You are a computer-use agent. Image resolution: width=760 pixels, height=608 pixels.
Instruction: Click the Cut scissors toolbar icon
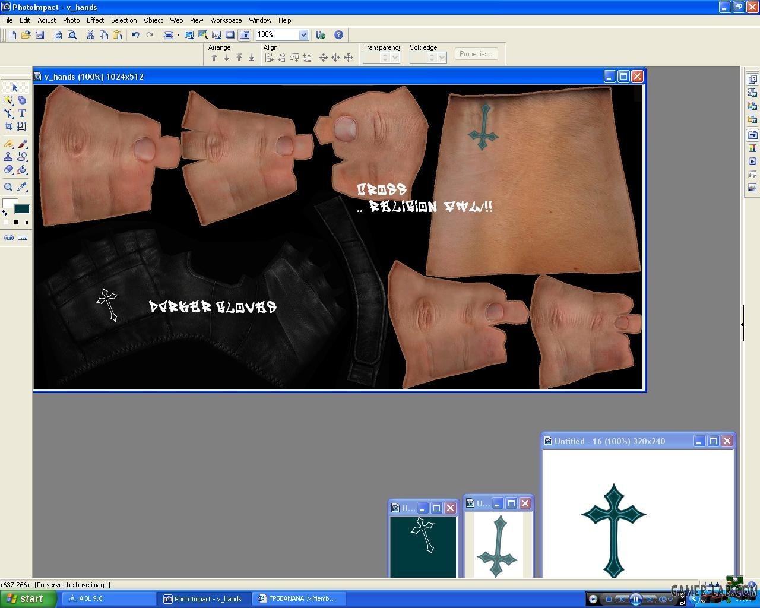click(90, 35)
